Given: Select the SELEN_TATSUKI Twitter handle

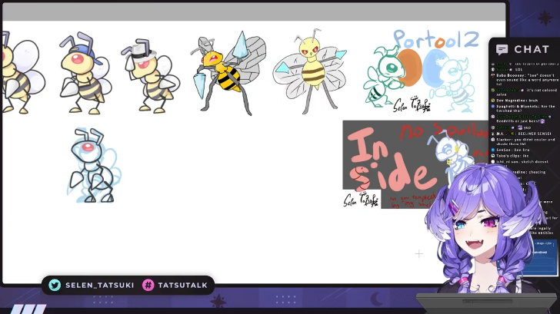Looking at the screenshot, I should click(100, 285).
